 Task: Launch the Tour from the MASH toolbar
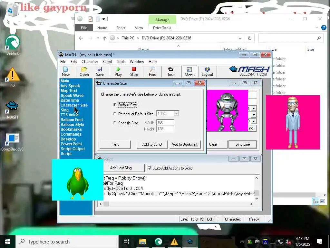coord(171,71)
